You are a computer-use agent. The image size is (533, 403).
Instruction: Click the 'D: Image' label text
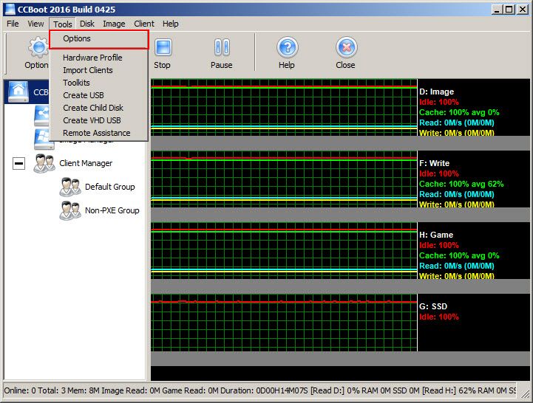click(x=436, y=92)
